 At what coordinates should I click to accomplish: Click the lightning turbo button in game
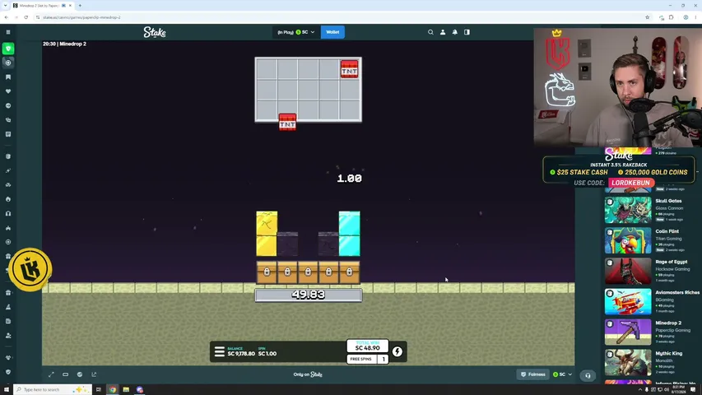[397, 351]
